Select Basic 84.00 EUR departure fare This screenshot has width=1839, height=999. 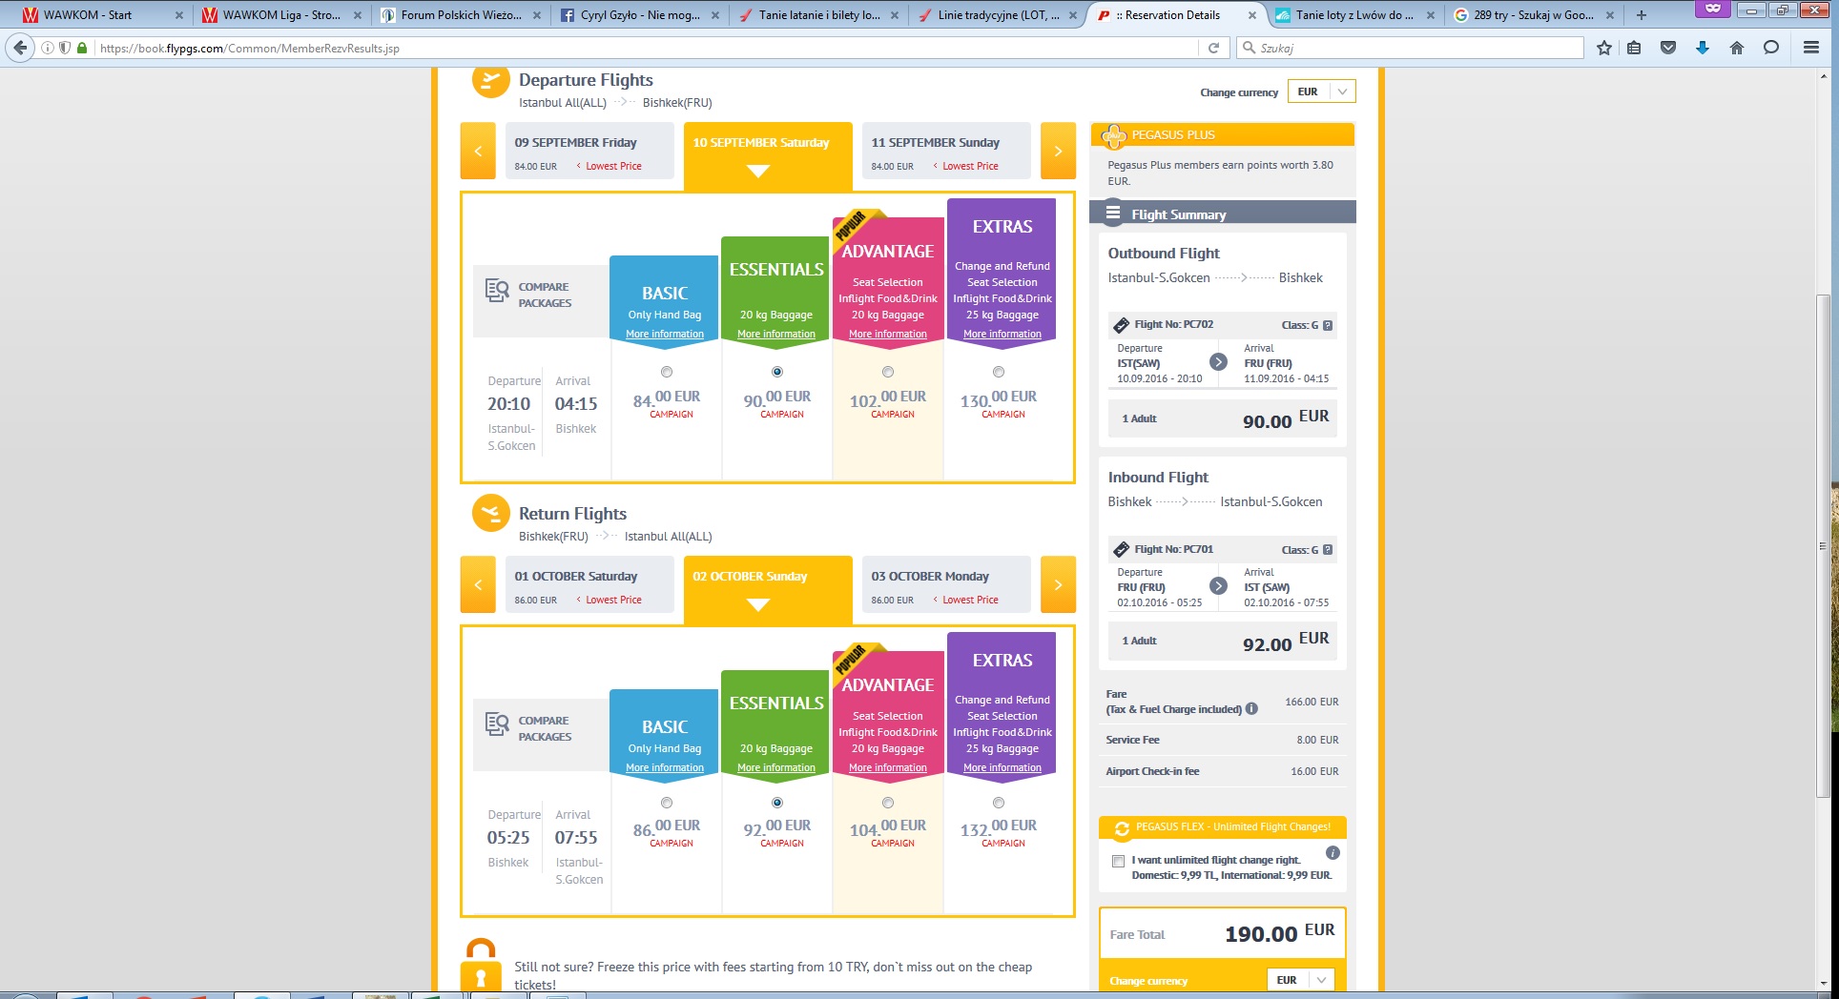point(667,372)
